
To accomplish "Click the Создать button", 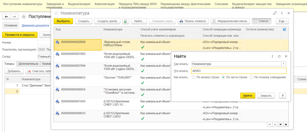I will point(83,21).
